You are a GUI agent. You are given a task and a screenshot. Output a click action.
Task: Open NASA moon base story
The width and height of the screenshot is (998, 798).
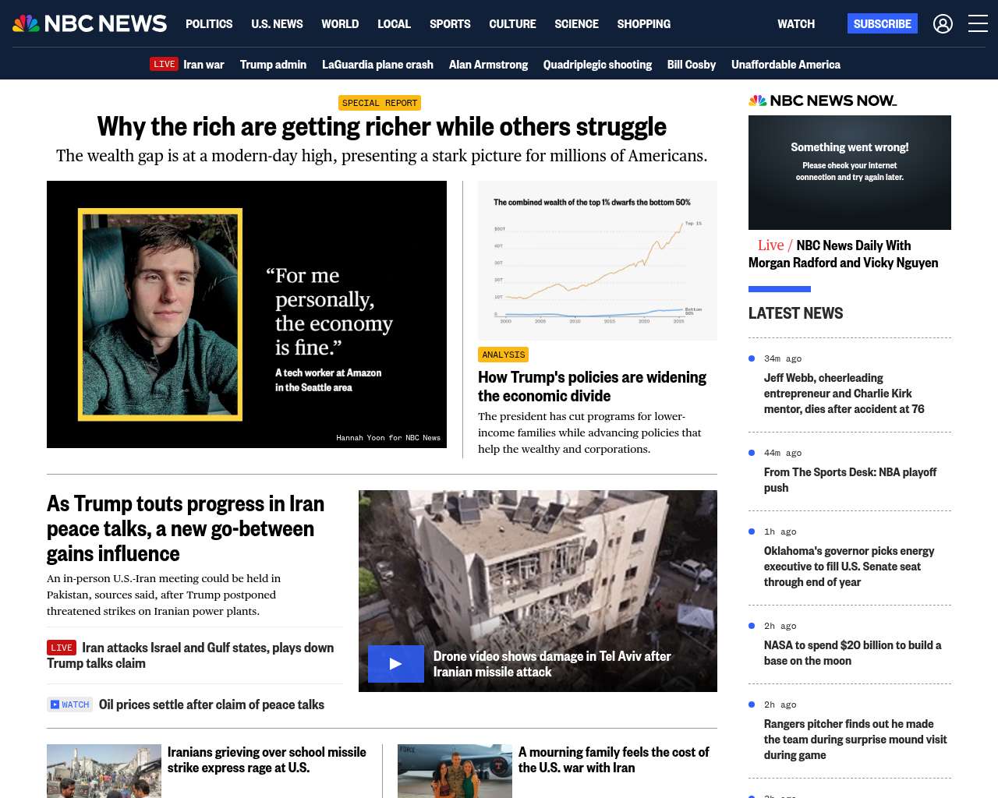[x=852, y=653]
